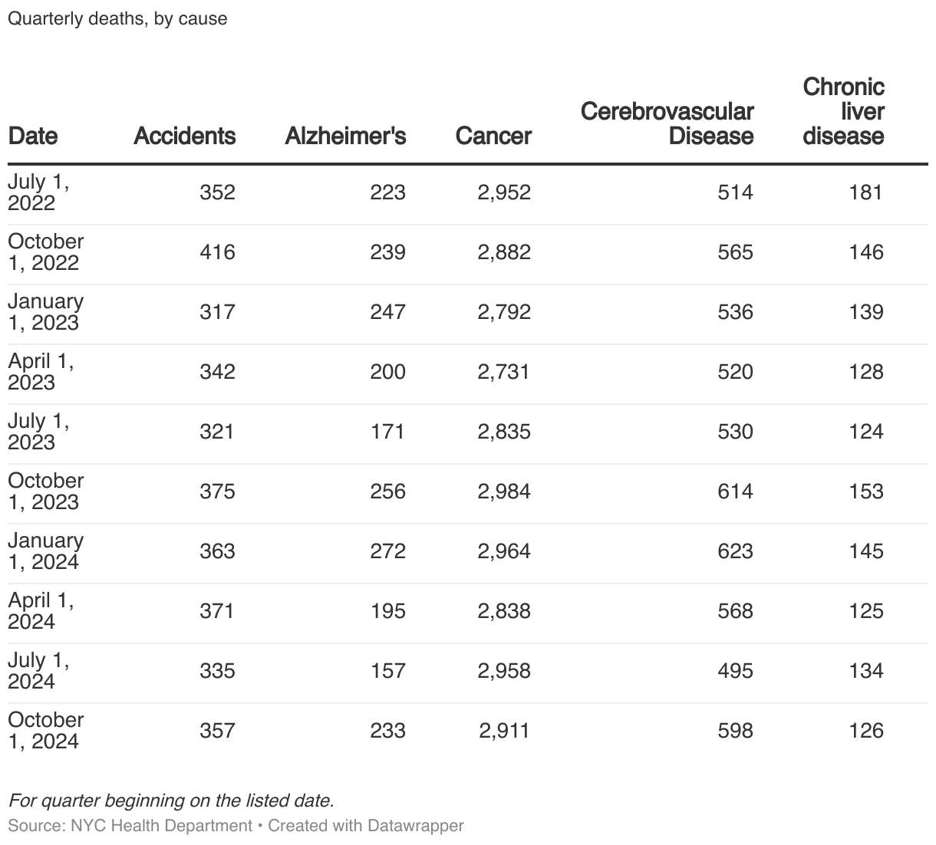Click the Alzheimer's column header
Screen dimensions: 936x845
tap(345, 136)
